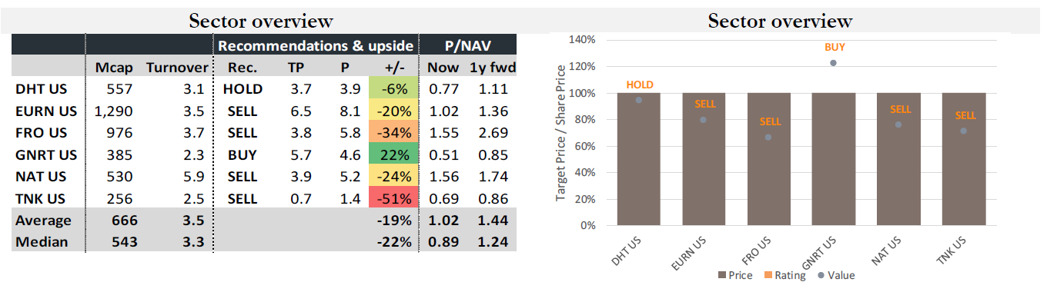The image size is (1047, 292).
Task: Click the GNRT US value dot in chart
Action: 834,63
